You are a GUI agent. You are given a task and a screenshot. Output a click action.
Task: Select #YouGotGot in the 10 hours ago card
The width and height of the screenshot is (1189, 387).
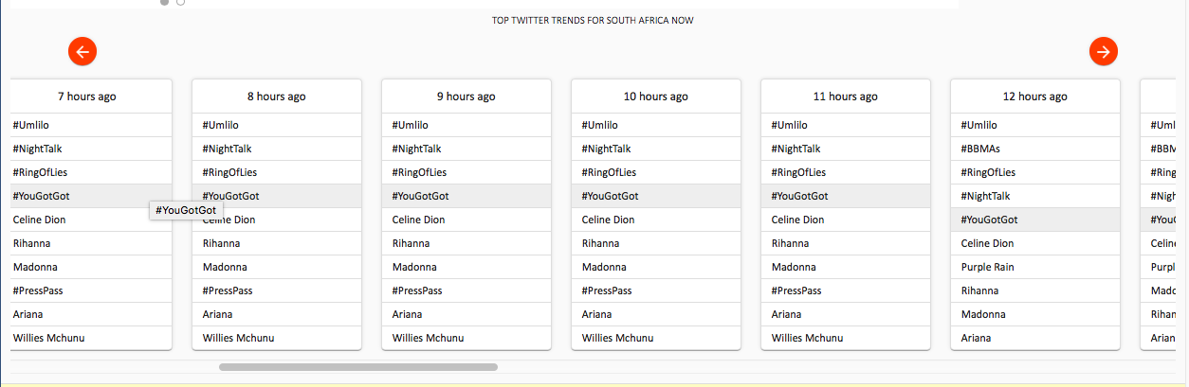610,196
